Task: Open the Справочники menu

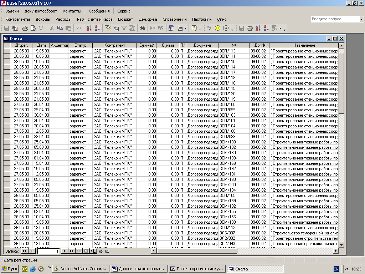Action: coord(174,19)
